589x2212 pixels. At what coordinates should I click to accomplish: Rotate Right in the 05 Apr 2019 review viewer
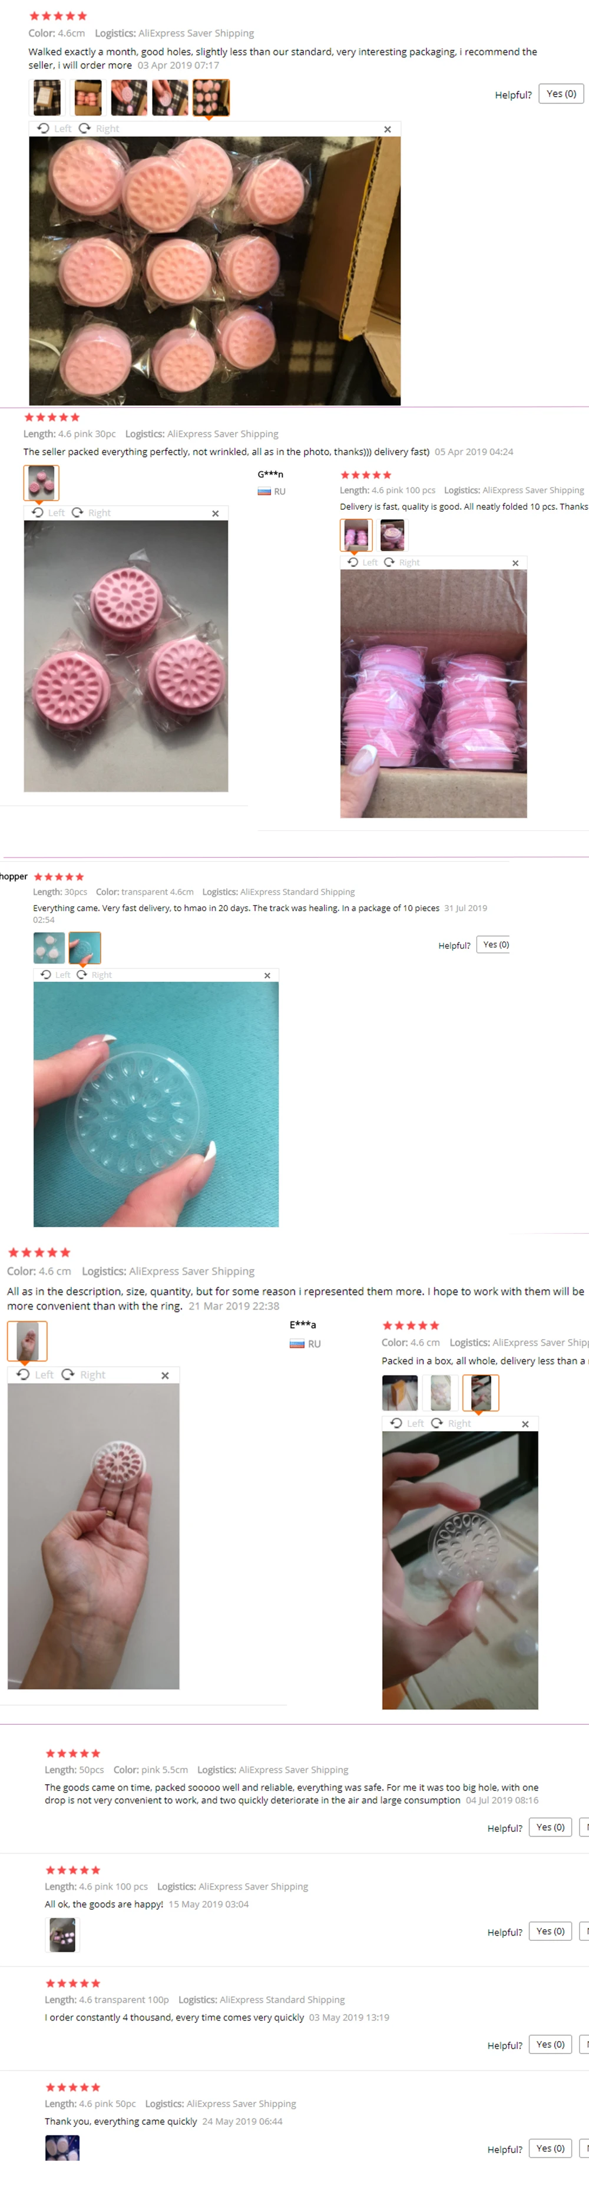(x=91, y=513)
